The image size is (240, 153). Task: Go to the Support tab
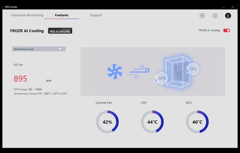click(x=96, y=15)
